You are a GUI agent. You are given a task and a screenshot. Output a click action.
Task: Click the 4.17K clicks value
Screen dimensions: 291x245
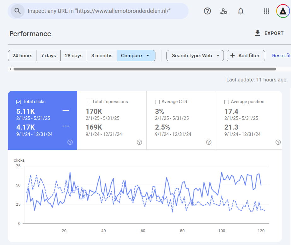point(26,127)
